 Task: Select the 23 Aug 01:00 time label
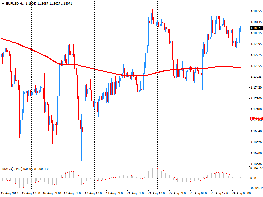pos(199,193)
